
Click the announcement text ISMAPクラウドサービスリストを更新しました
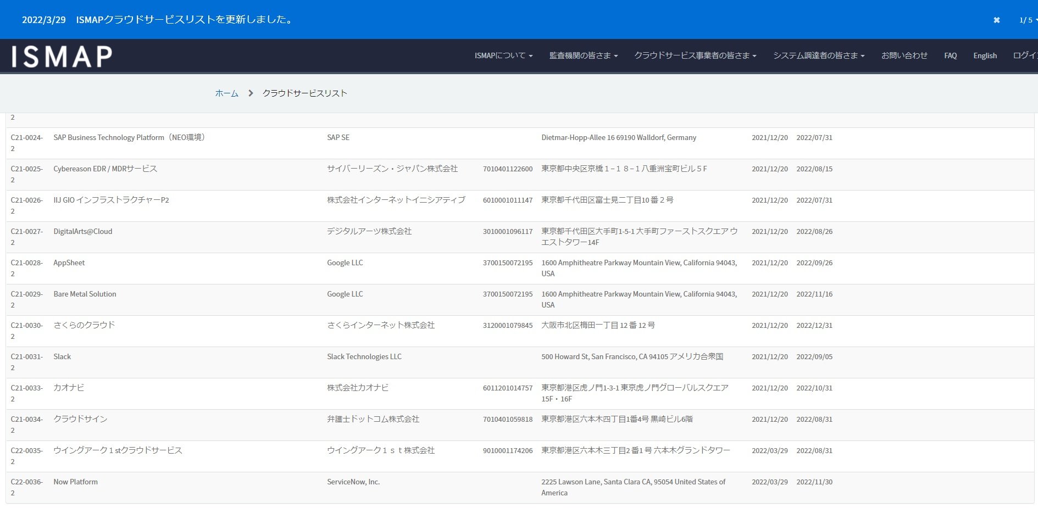(184, 20)
